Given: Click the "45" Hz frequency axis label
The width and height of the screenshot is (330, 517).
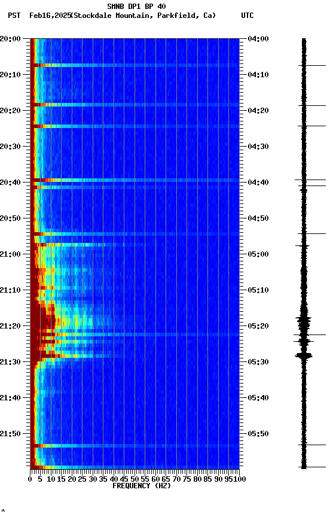Looking at the screenshot, I should [x=124, y=479].
